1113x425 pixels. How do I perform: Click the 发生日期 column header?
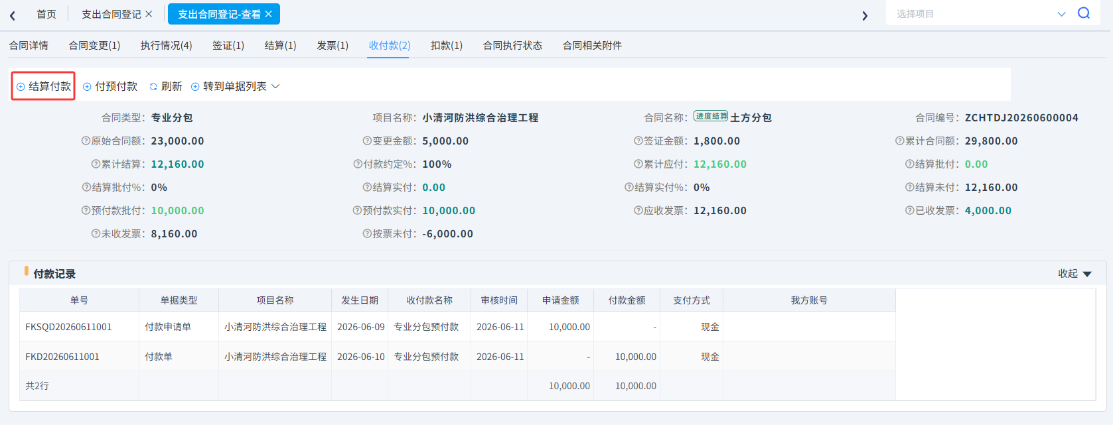point(360,300)
